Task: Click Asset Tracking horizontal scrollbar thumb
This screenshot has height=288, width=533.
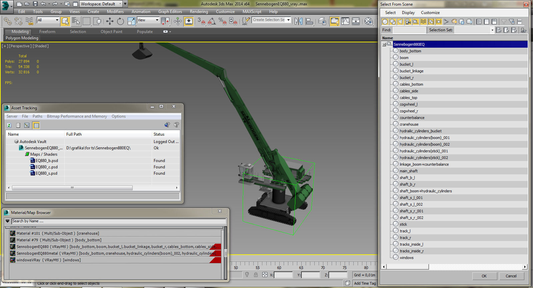Action: [x=72, y=188]
